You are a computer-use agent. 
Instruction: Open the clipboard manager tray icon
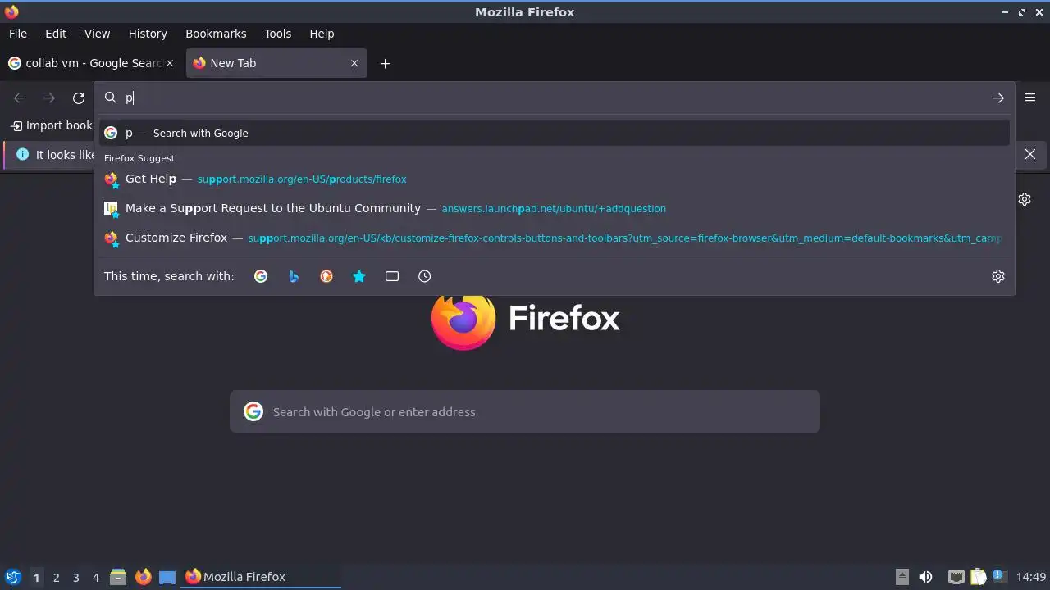tap(978, 577)
